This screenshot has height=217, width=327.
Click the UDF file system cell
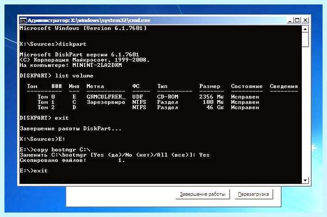(138, 97)
